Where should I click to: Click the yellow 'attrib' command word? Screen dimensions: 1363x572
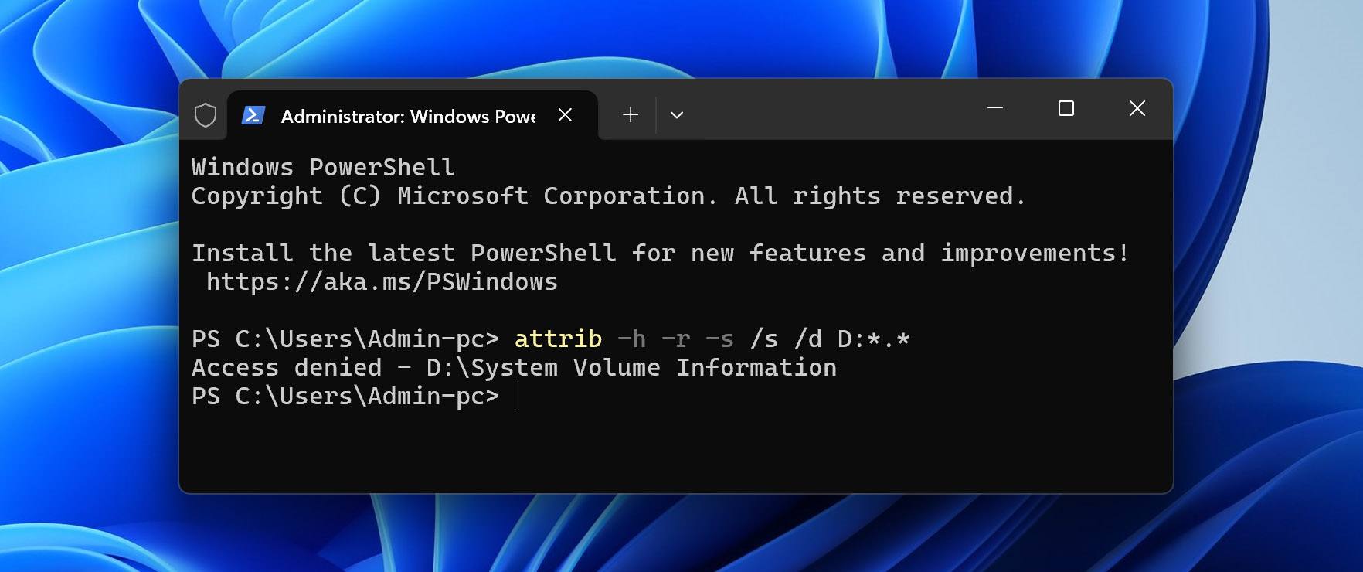558,339
